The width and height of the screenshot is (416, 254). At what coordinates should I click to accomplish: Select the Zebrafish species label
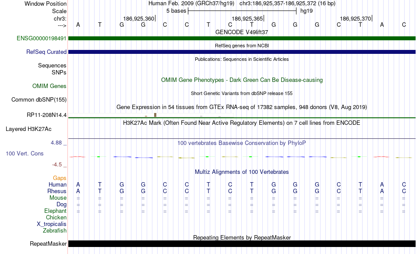click(55, 230)
